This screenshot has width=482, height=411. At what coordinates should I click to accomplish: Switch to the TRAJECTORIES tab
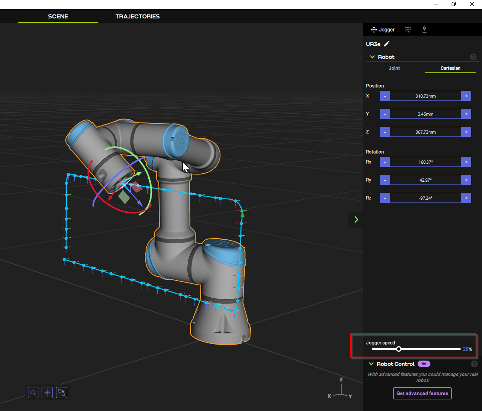click(x=137, y=16)
